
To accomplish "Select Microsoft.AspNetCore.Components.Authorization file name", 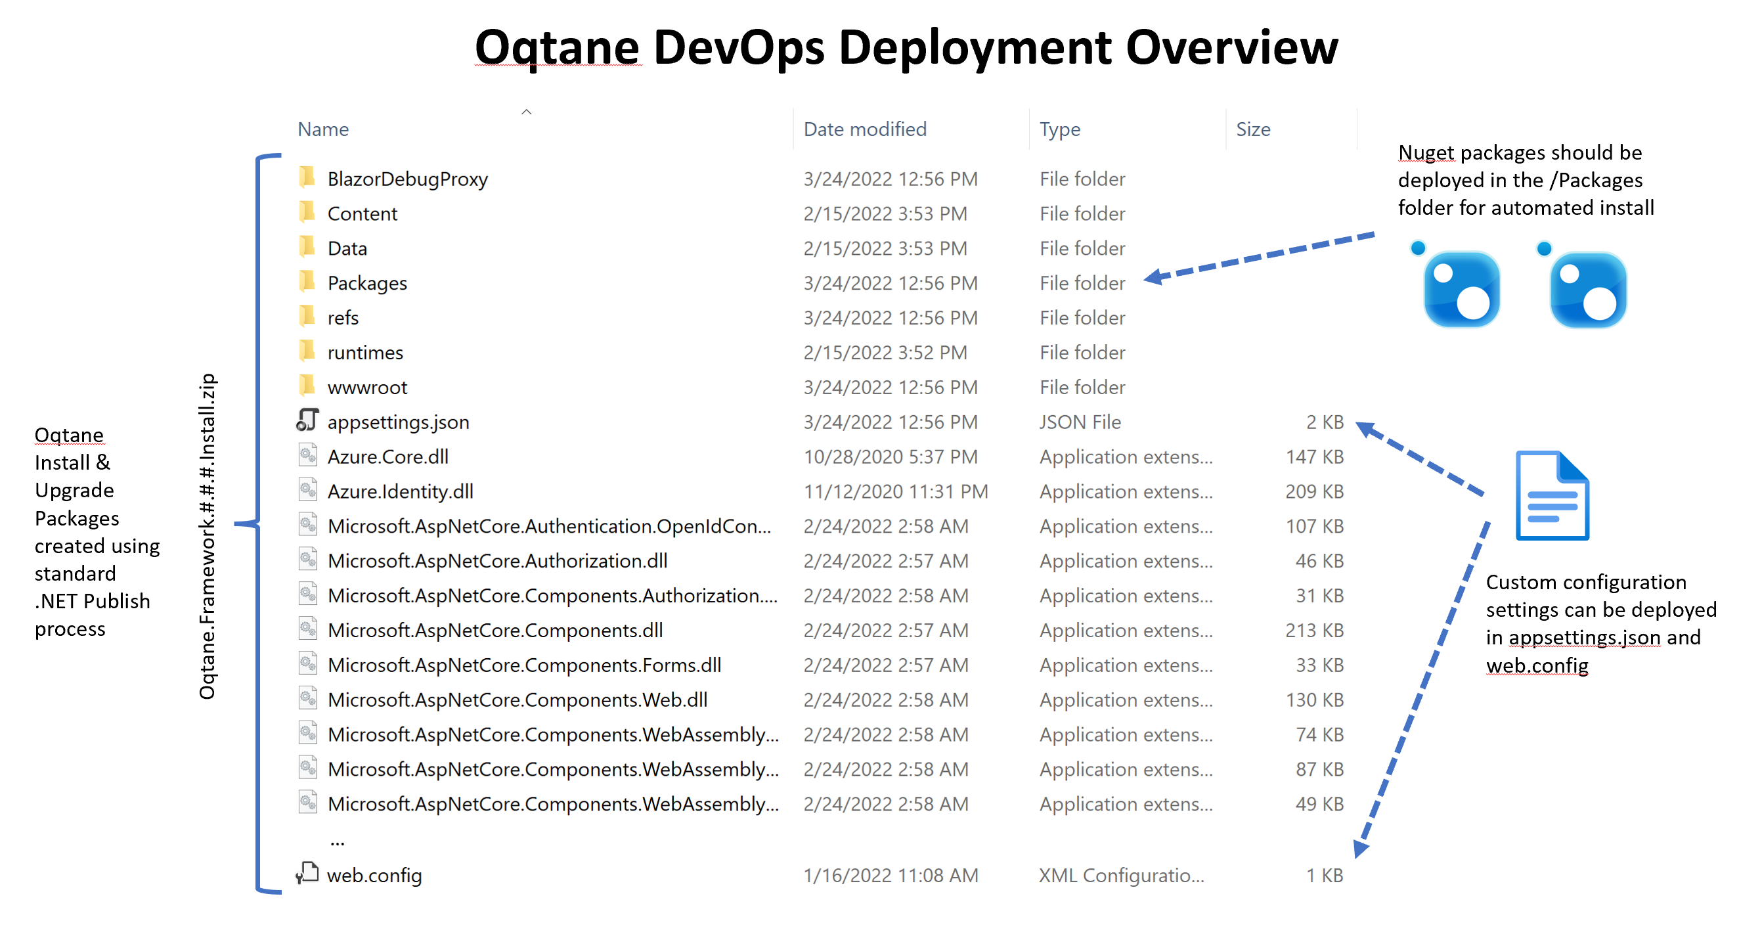I will 552,596.
